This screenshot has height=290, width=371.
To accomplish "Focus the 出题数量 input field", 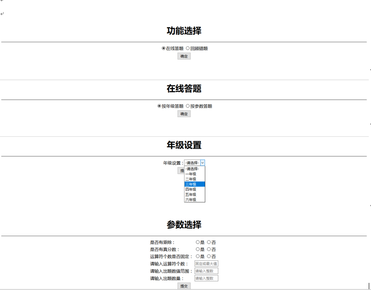I will (206, 278).
